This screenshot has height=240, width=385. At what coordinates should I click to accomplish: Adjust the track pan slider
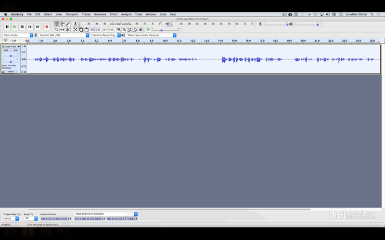(x=11, y=62)
